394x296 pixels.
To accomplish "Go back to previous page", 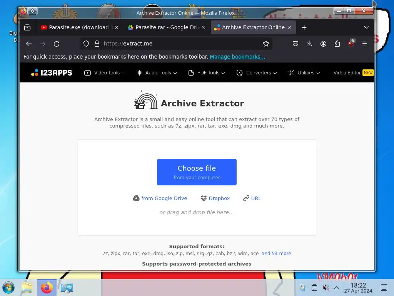I will point(29,44).
